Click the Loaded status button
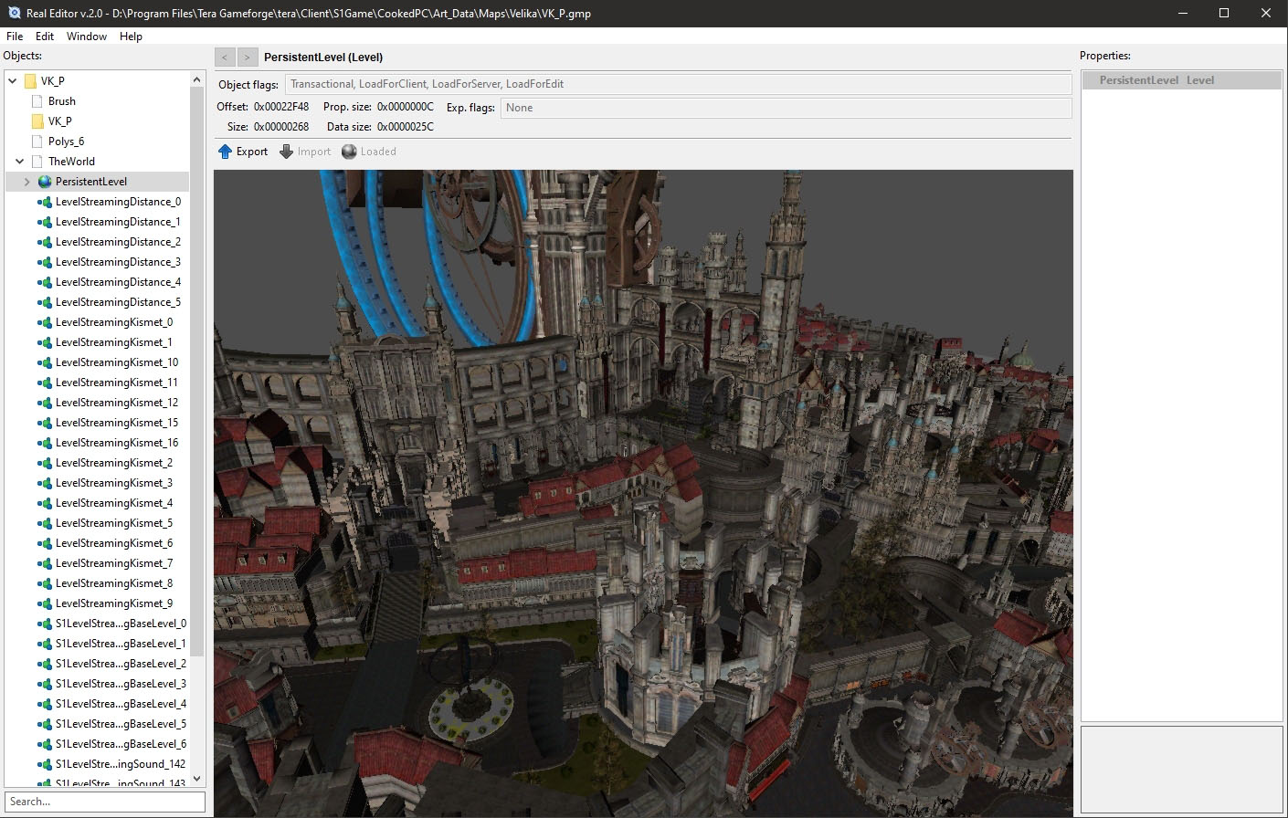This screenshot has width=1288, height=818. tap(369, 152)
